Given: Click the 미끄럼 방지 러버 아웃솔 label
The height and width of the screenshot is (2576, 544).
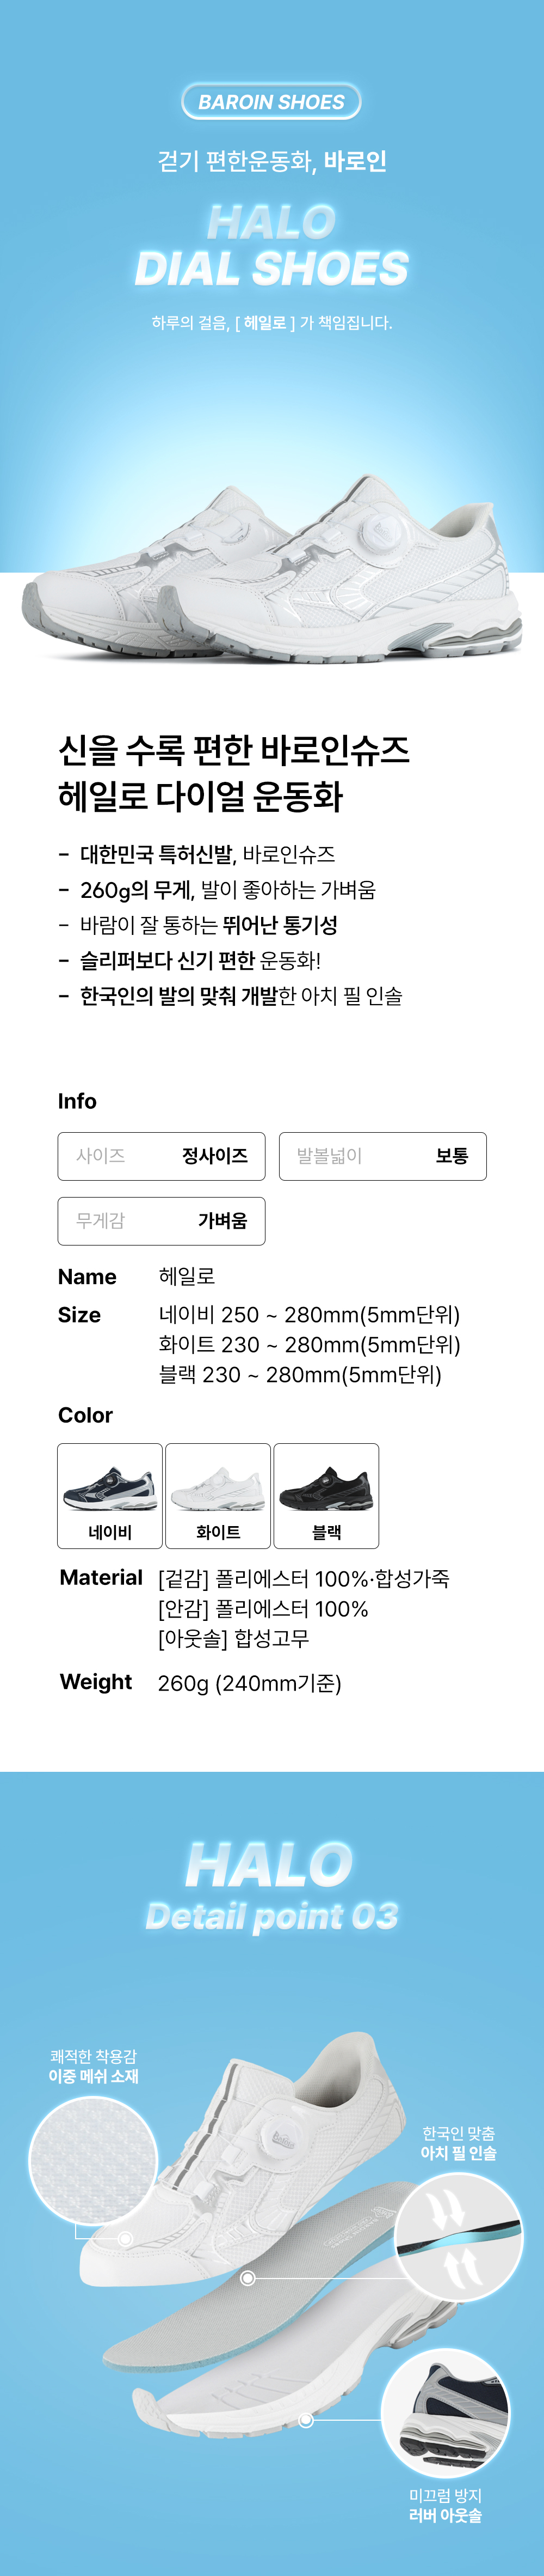Looking at the screenshot, I should click(x=445, y=2506).
